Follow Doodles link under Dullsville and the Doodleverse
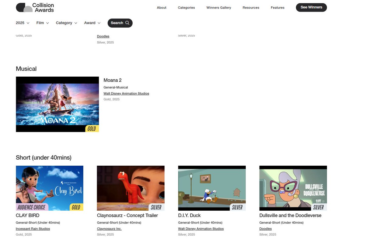 [266, 229]
